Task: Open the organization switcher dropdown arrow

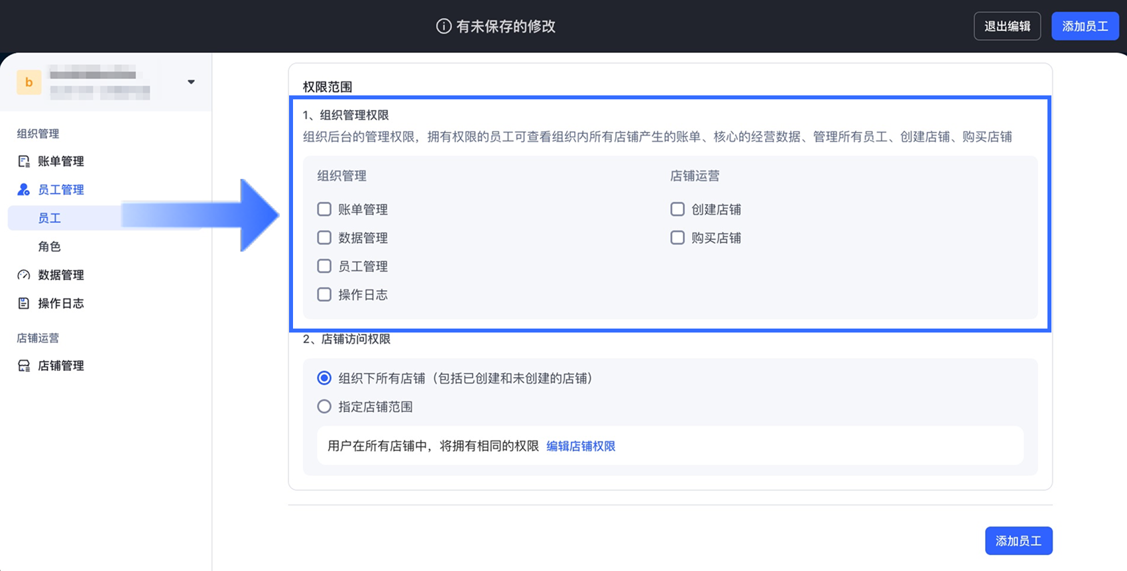Action: tap(191, 82)
